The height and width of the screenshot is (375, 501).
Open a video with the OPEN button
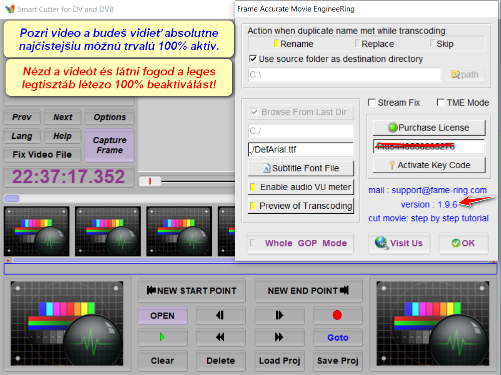click(x=162, y=316)
